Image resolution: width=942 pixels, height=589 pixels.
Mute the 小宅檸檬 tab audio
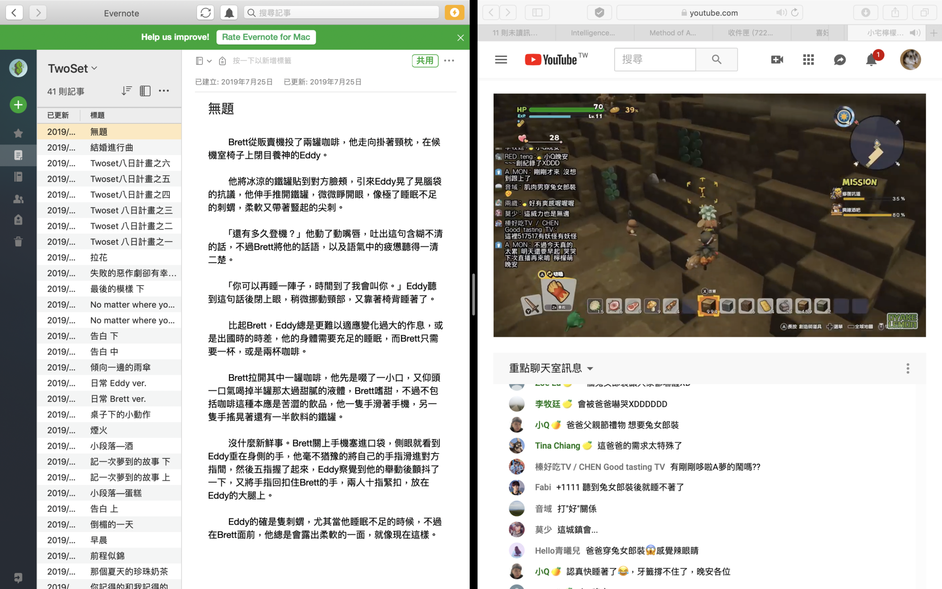click(915, 33)
